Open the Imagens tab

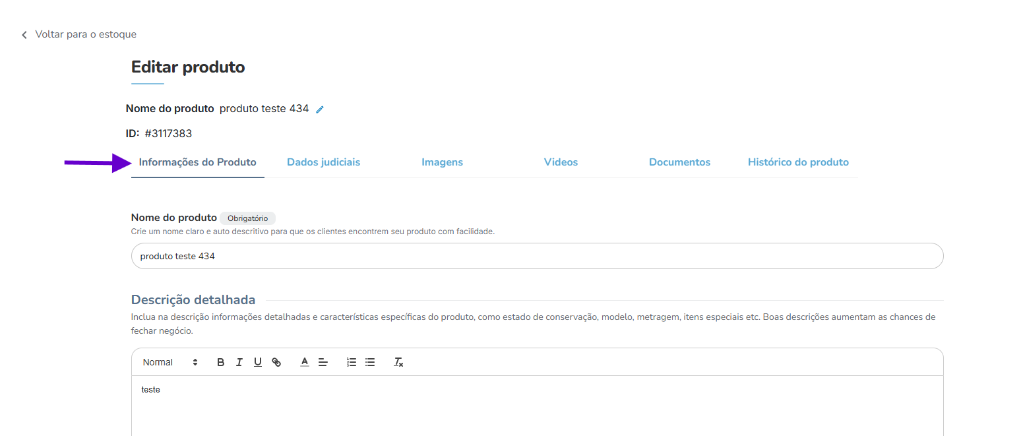tap(443, 162)
